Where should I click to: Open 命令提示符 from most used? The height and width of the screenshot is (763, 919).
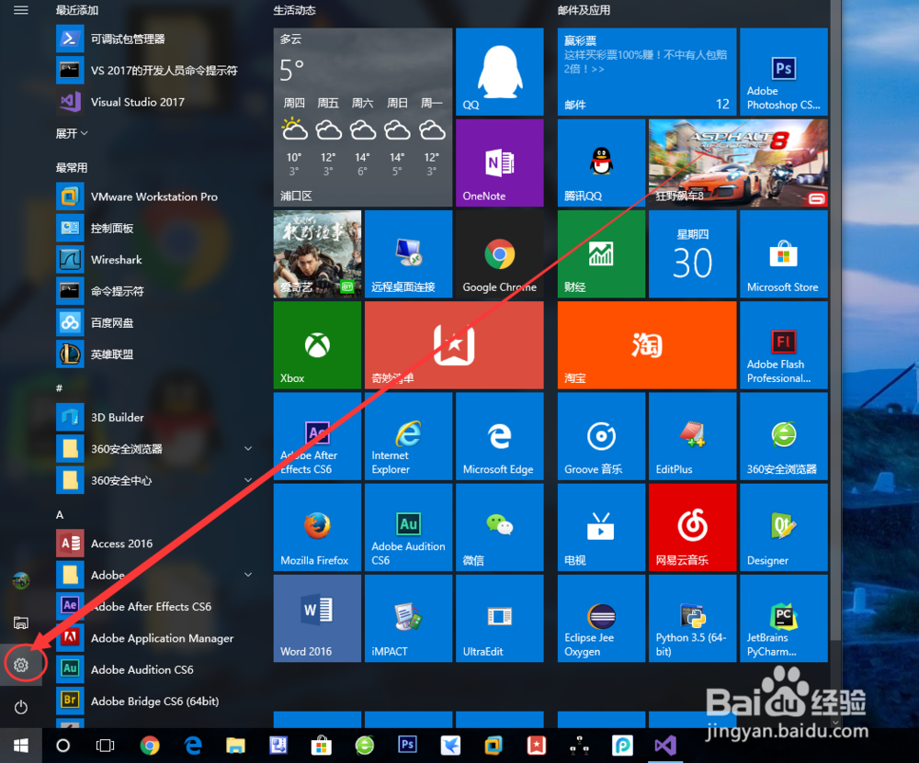click(153, 291)
